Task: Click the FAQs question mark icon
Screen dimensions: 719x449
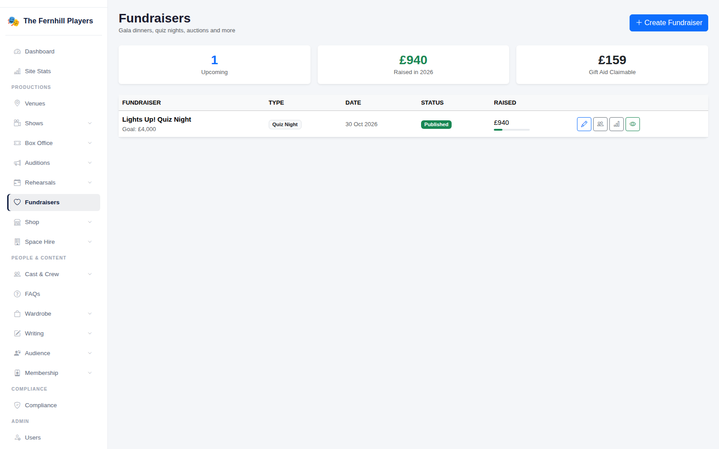Action: [17, 294]
